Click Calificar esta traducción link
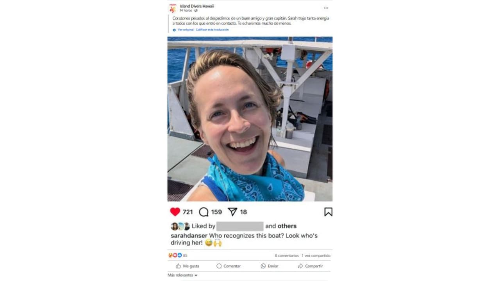Screen dimensions: 500x281 [x=212, y=30]
